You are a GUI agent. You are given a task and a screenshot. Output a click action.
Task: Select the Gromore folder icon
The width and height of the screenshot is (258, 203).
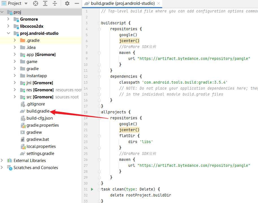click(x=16, y=19)
